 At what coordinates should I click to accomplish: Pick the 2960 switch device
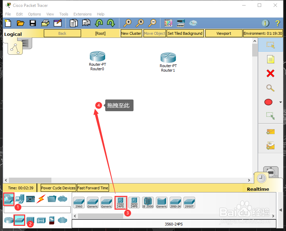pyautogui.click(x=79, y=202)
